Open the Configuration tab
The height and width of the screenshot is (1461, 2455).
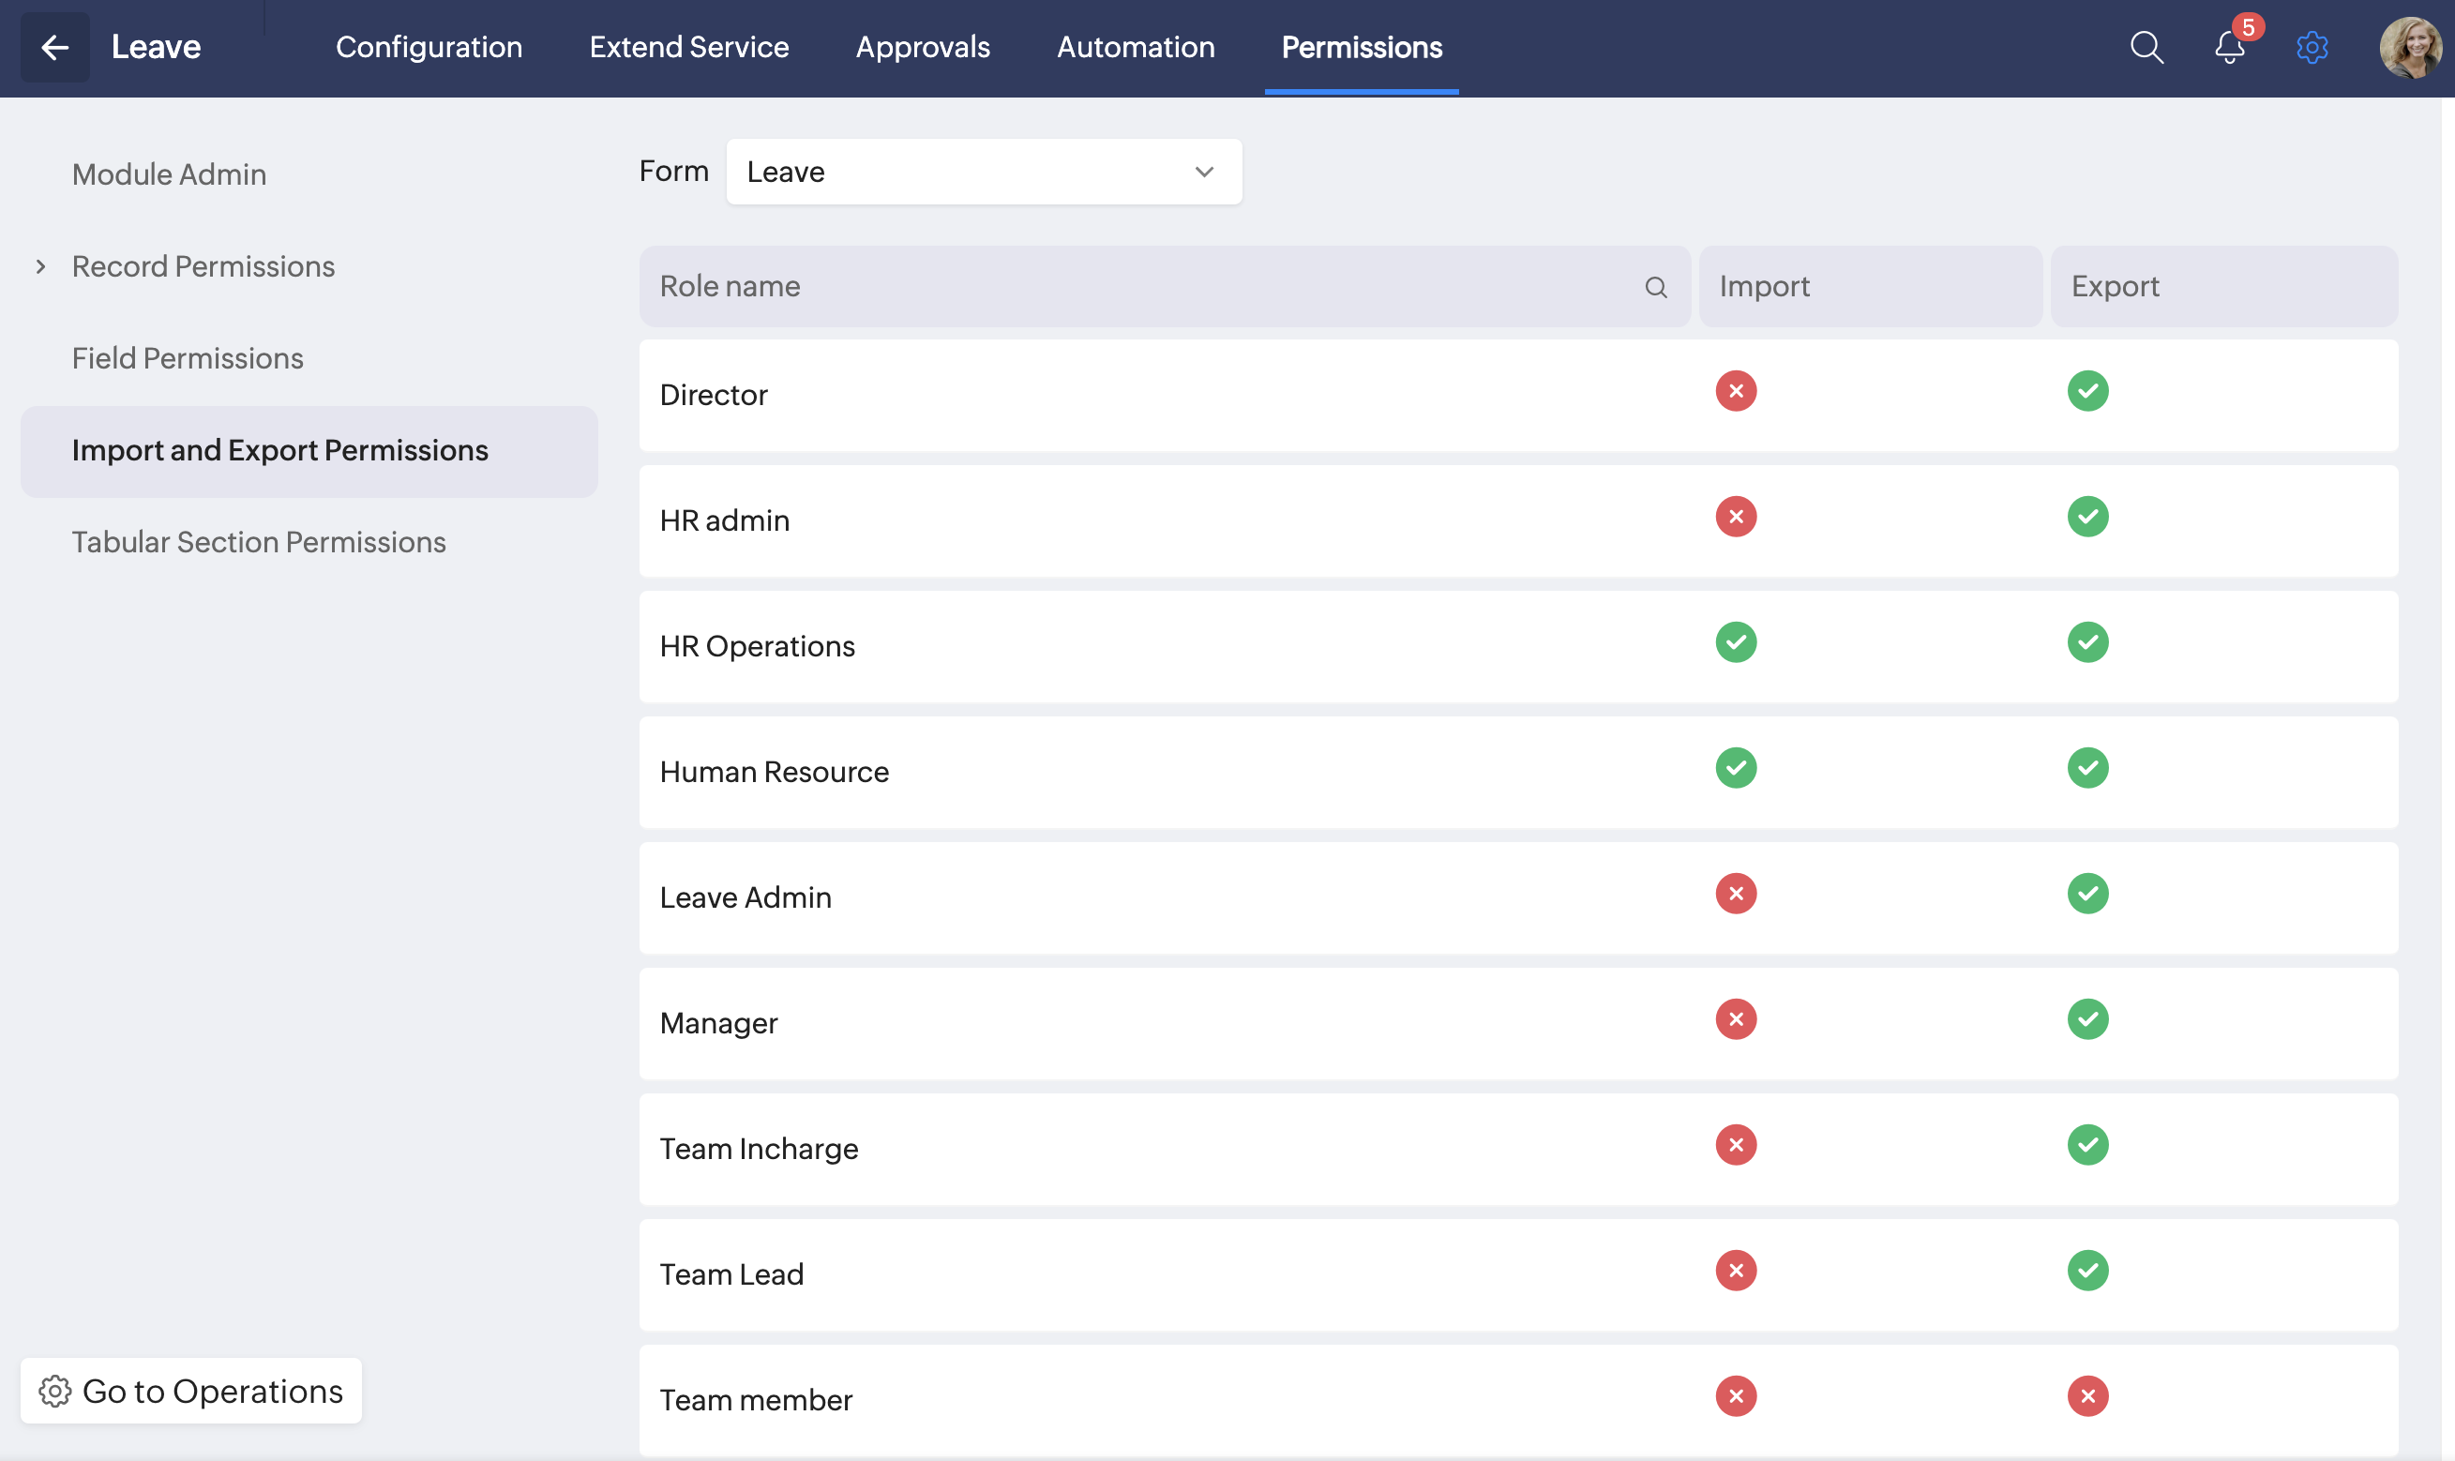pyautogui.click(x=429, y=47)
